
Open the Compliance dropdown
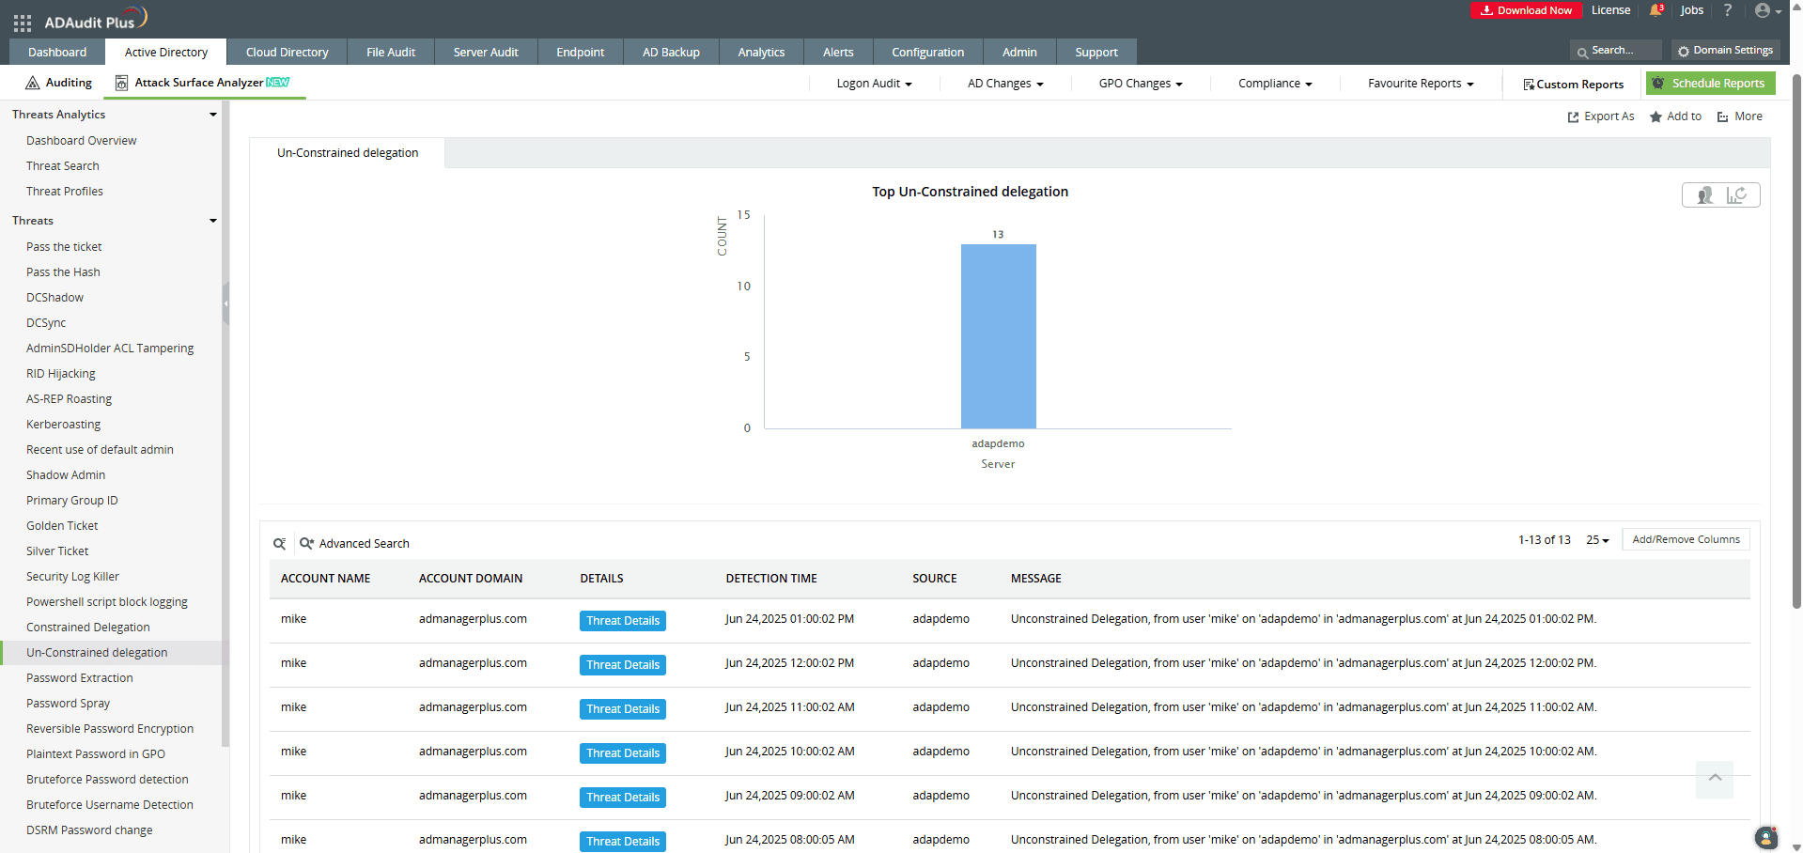pos(1275,84)
